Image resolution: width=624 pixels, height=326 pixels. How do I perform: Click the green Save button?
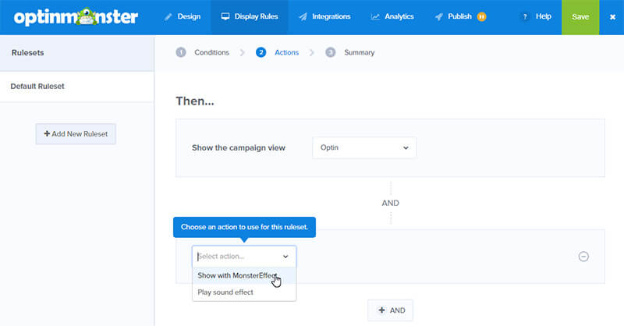coord(580,17)
